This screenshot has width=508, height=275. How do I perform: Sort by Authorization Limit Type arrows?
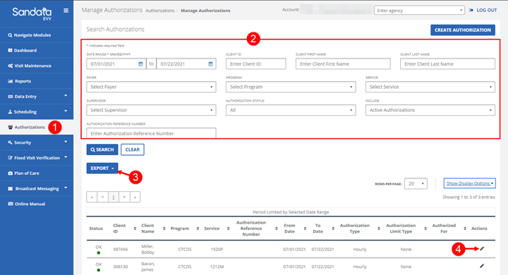point(425,228)
